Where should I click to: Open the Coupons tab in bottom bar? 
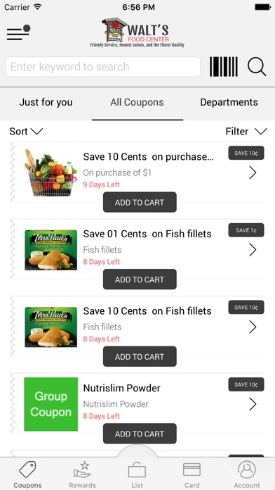[27, 475]
